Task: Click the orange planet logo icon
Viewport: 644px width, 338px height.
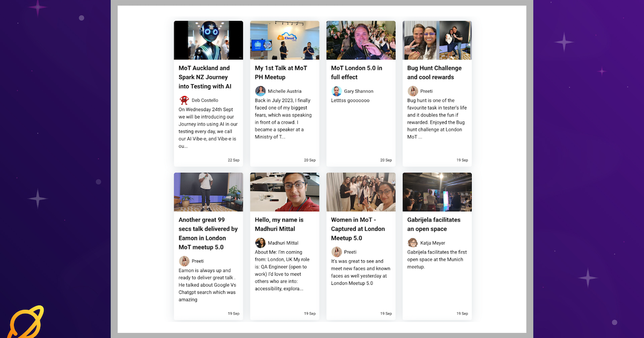Action: 26,322
